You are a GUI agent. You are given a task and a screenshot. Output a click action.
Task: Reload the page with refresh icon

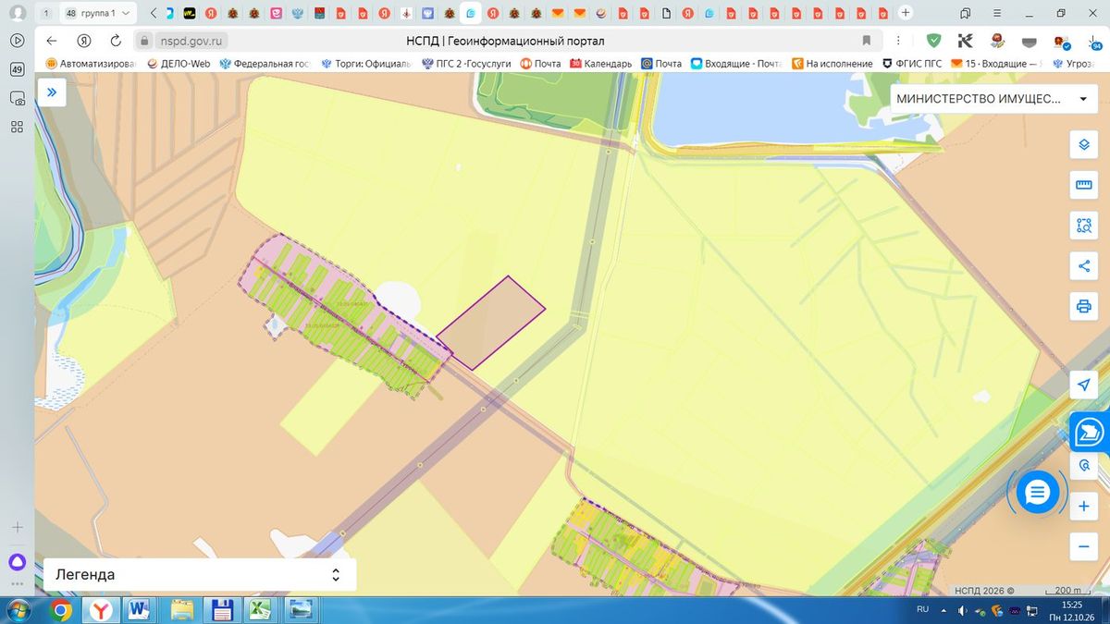(116, 41)
